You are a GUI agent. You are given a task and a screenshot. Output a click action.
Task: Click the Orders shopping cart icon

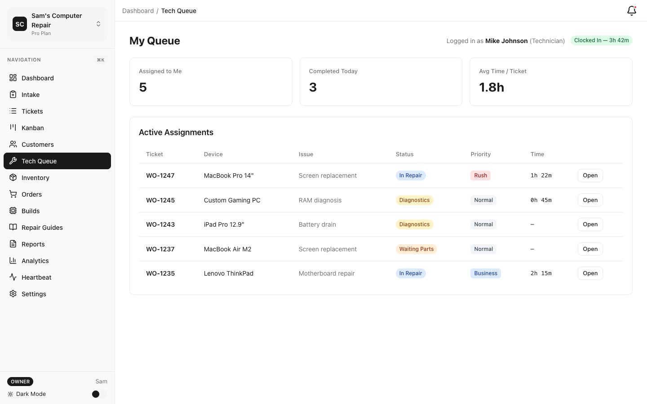[x=13, y=194]
